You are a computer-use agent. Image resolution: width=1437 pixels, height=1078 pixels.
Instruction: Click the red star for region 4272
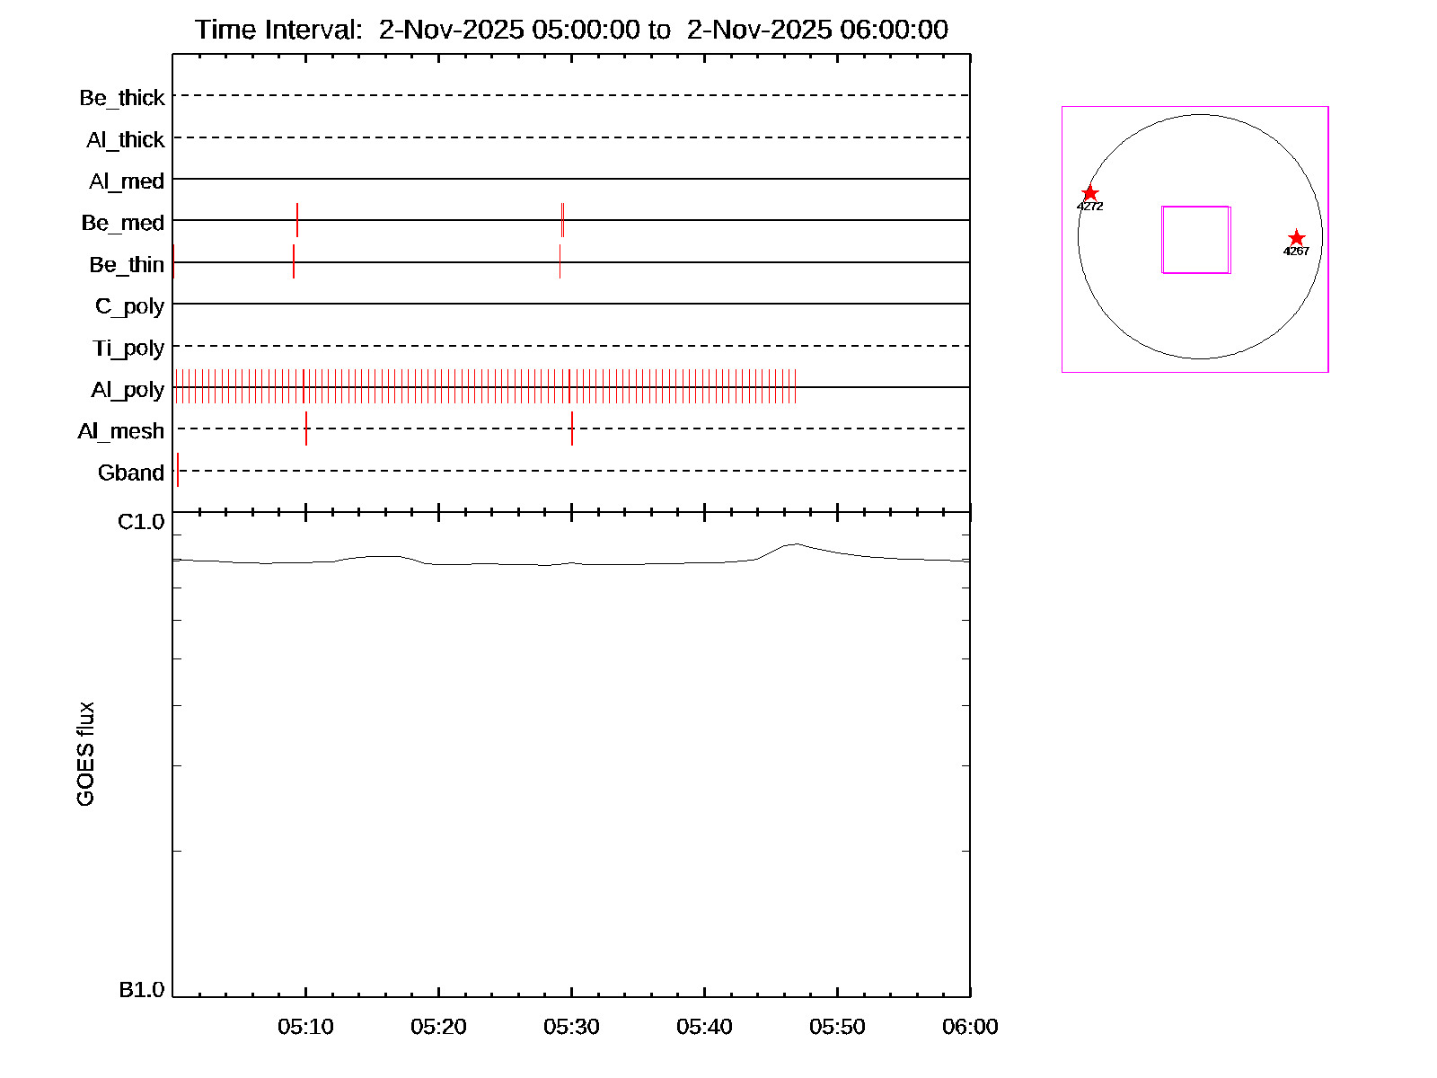(x=1089, y=194)
